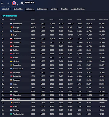
Task: Click the Belgien flag icon
Action: tap(11, 35)
